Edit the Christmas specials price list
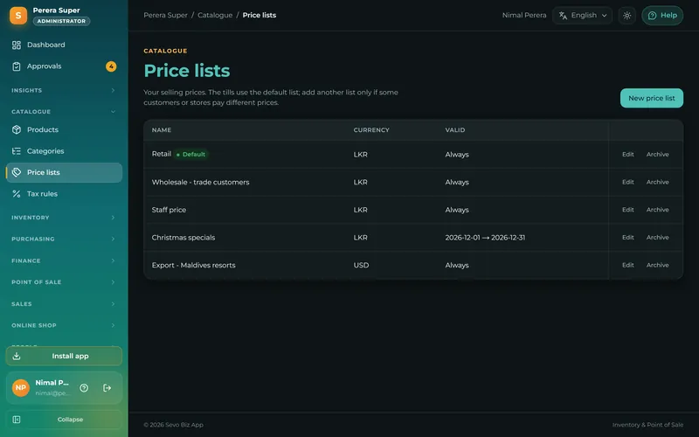Screen dimensions: 699x437 tap(627, 237)
